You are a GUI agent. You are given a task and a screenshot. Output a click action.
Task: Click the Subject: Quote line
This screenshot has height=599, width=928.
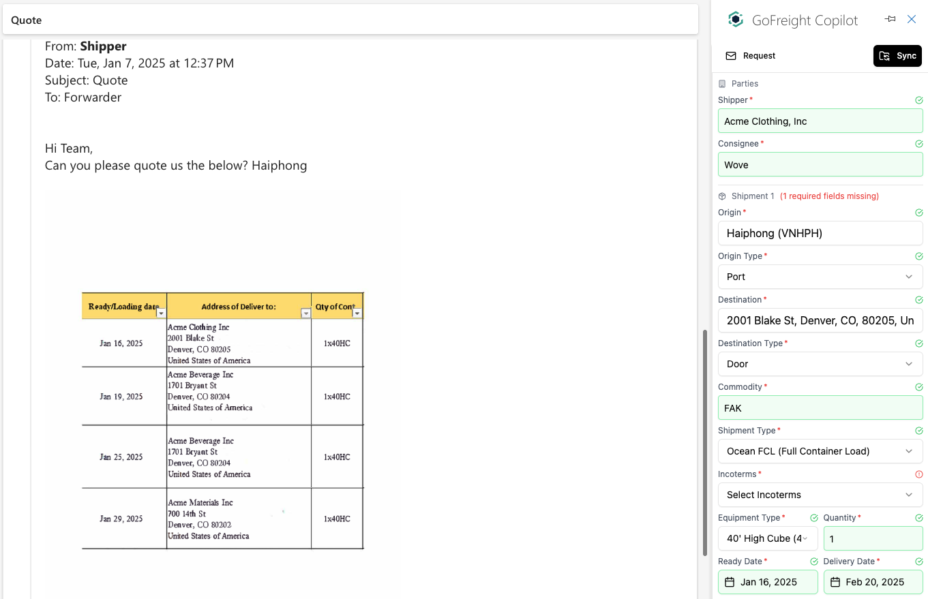[87, 80]
